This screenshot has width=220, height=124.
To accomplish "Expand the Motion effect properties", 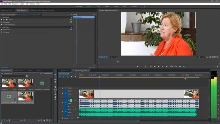I will click(x=1, y=20).
